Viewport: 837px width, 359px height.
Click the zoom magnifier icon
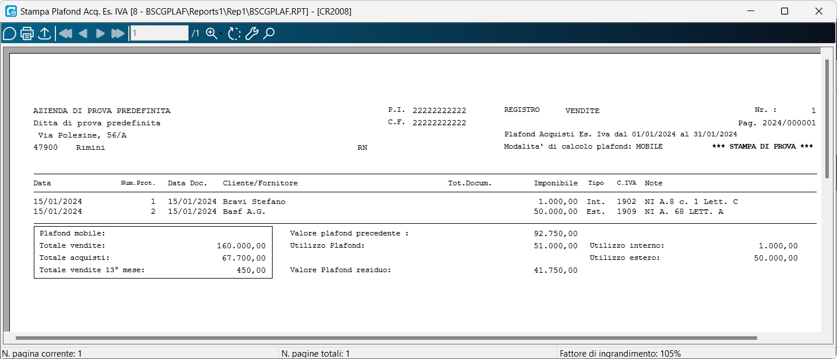pos(211,33)
